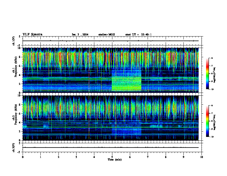The height and width of the screenshot is (176, 227).
Task: Click time axis tick label "3"
Action: point(76,157)
